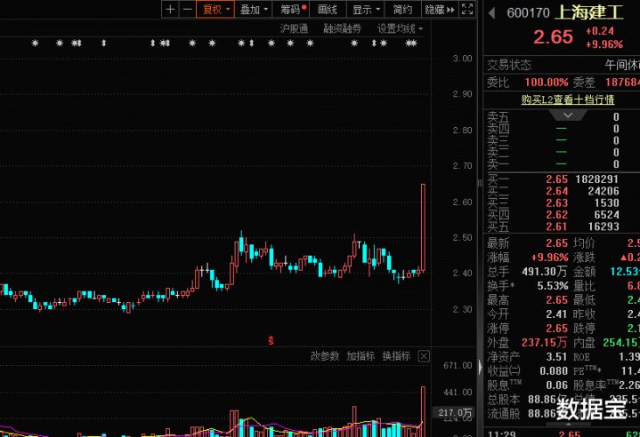The height and width of the screenshot is (437, 640).
Task: Click the 融资融券 label
Action: (x=343, y=29)
